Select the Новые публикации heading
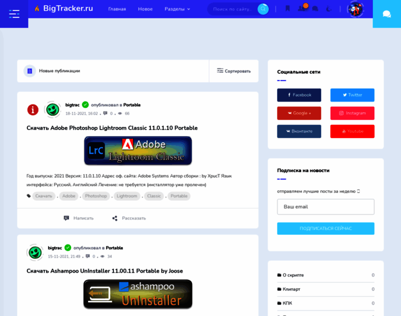Viewport: 401px width, 316px height. tap(59, 71)
